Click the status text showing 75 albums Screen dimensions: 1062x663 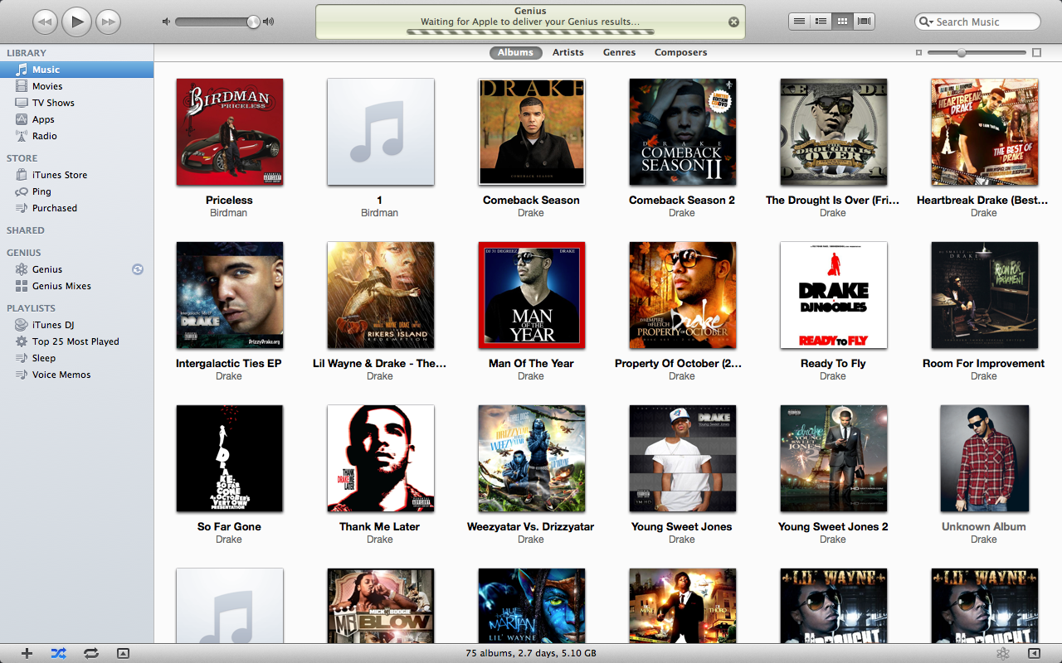point(531,653)
